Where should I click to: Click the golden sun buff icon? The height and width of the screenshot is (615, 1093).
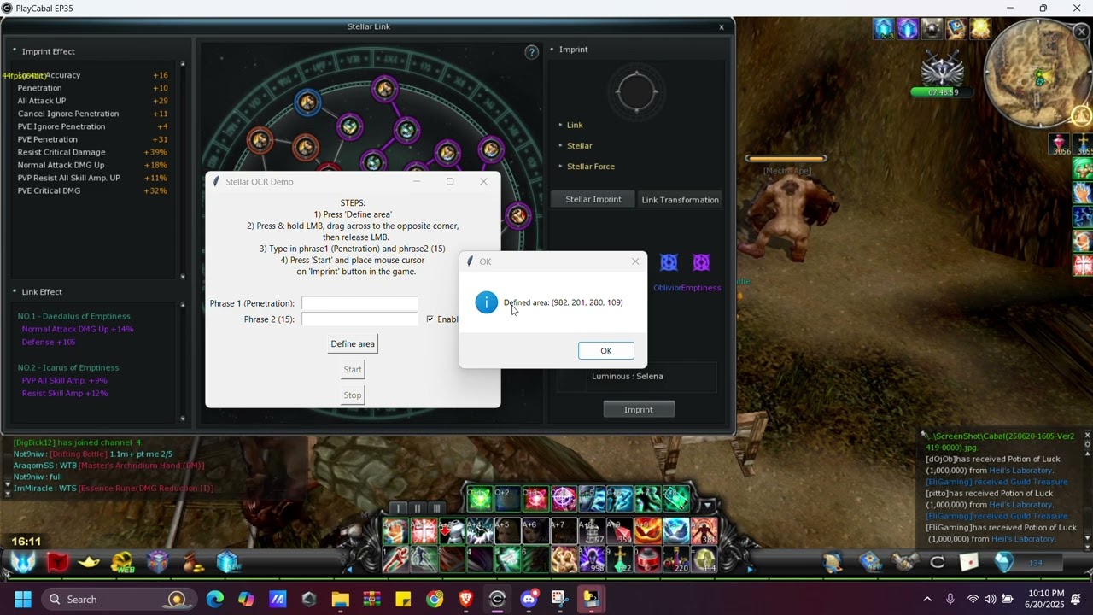pos(980,29)
